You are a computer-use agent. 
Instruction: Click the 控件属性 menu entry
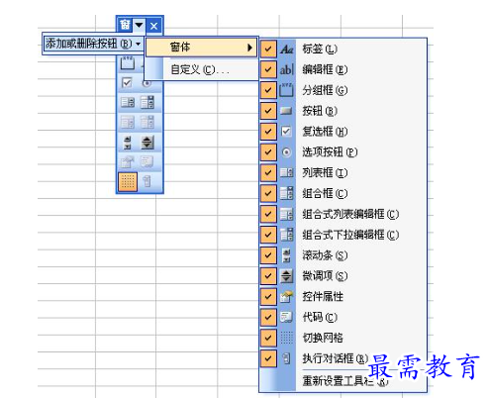click(x=342, y=296)
